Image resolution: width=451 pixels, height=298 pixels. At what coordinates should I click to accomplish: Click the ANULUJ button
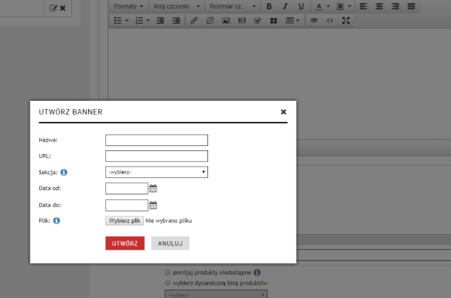170,243
